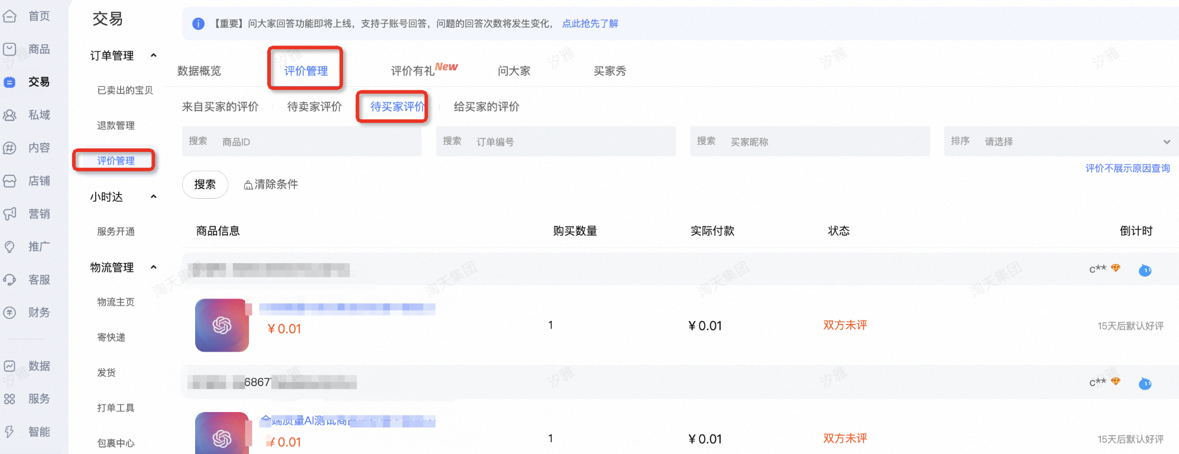Open 已卖出的宝贝 in the sidebar

125,90
